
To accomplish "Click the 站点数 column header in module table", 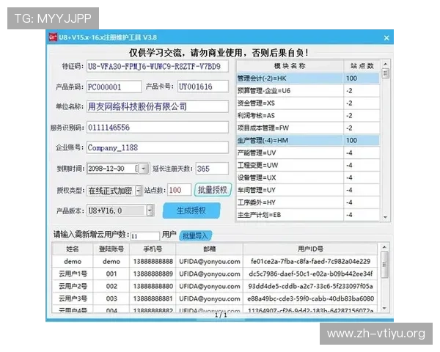I will (x=362, y=66).
